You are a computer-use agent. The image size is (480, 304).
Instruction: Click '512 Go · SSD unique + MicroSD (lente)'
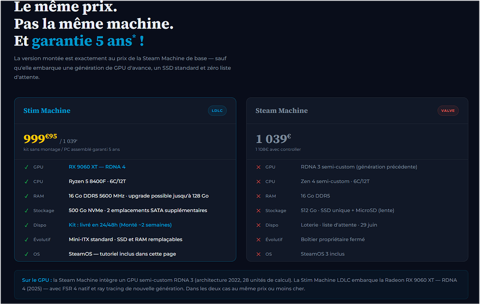[x=347, y=210]
